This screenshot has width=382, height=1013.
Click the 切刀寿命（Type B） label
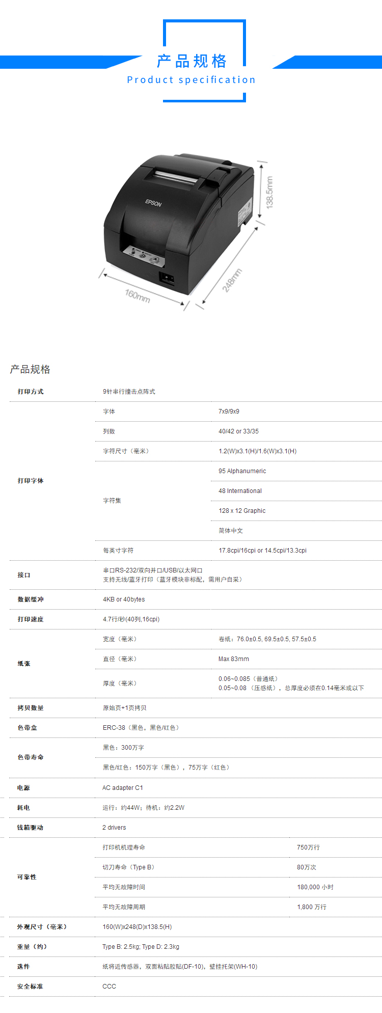[129, 867]
